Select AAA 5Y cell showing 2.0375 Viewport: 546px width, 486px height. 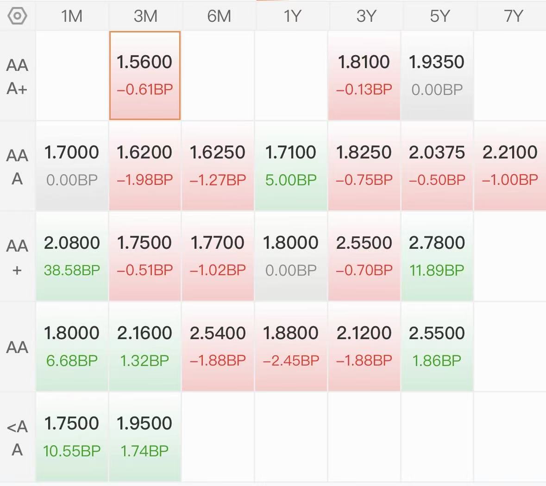437,165
